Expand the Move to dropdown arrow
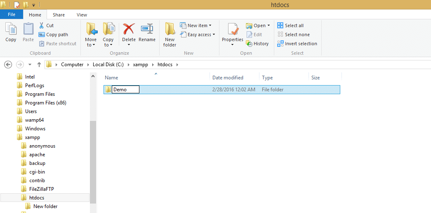 pyautogui.click(x=94, y=45)
